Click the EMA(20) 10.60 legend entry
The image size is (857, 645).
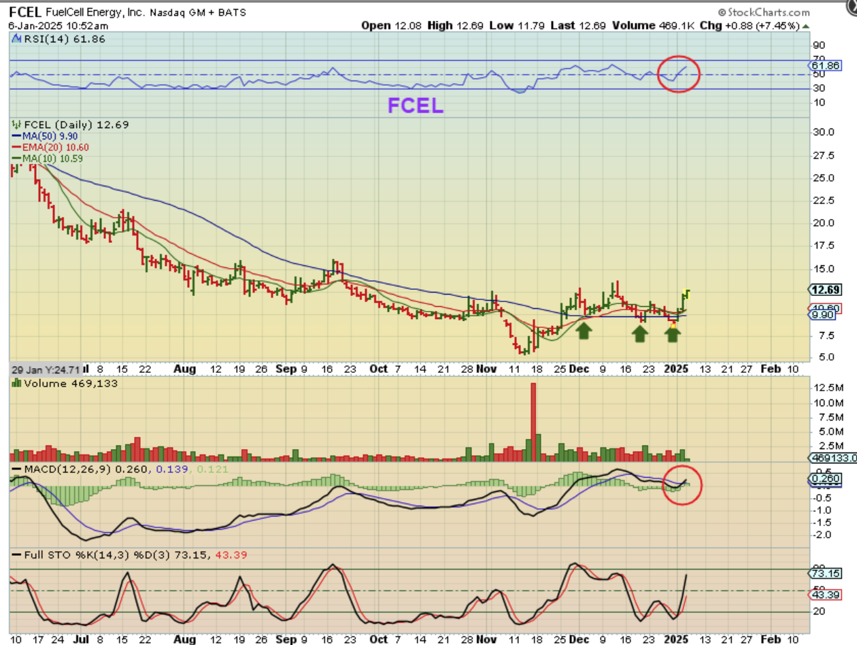[51, 147]
